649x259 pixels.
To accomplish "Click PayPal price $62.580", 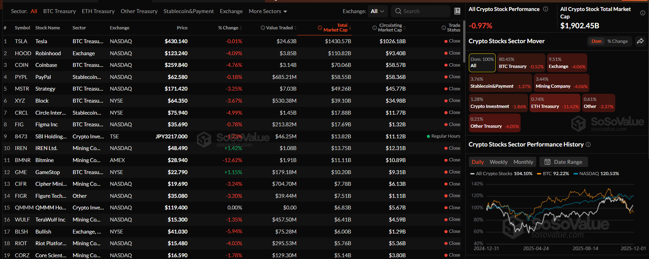I will tap(178, 77).
